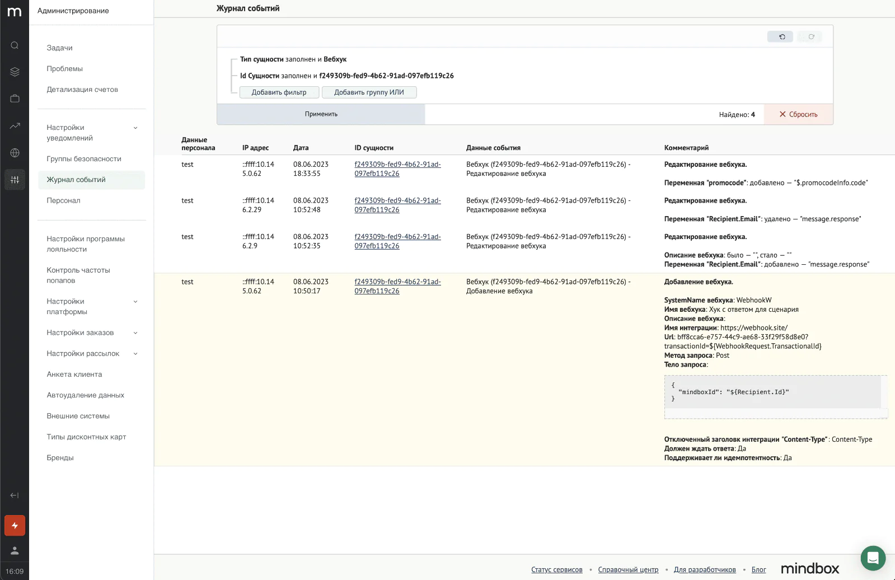Expand Настройки уведомлений chevron
The image size is (895, 580).
(135, 128)
